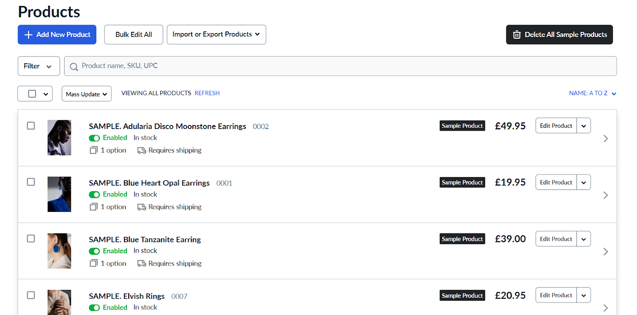Select the Blue Tanzanite Earring checkbox
637x315 pixels.
click(x=31, y=239)
